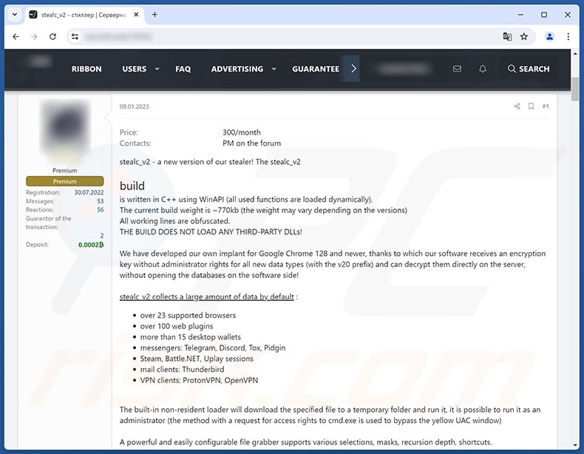Open the poster's blurred avatar
Image resolution: width=584 pixels, height=454 pixels.
[65, 129]
